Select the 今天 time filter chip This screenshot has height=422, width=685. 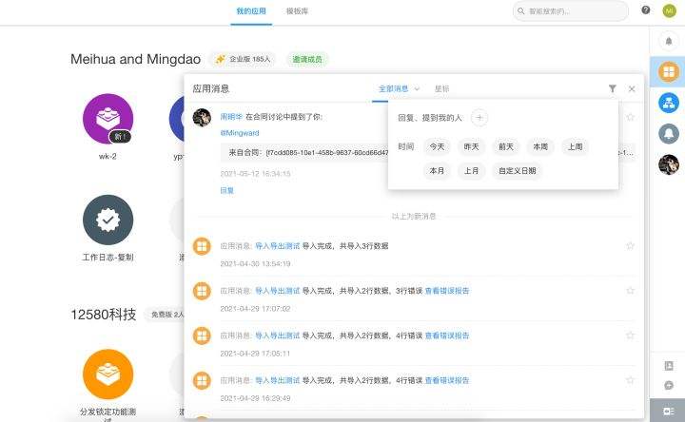click(x=437, y=146)
